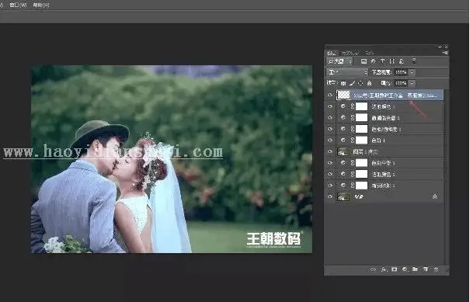Create a new layer via the bottom icon
The height and width of the screenshot is (302, 470).
(x=426, y=269)
